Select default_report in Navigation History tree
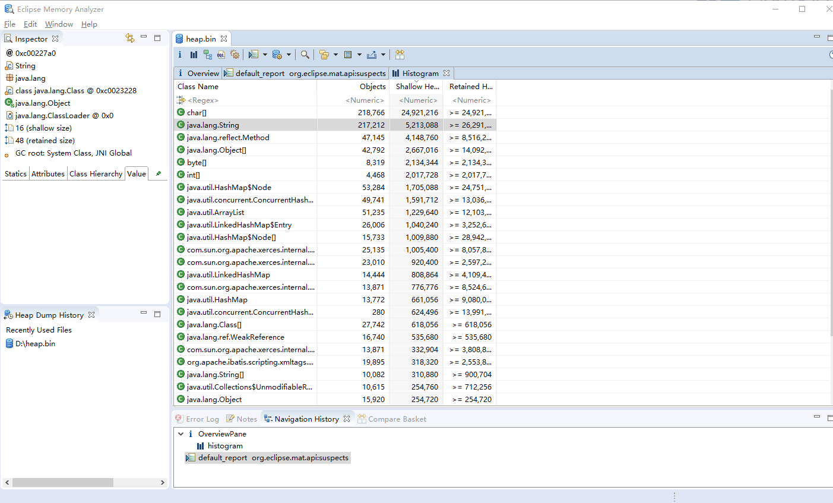This screenshot has height=503, width=833. [x=268, y=458]
